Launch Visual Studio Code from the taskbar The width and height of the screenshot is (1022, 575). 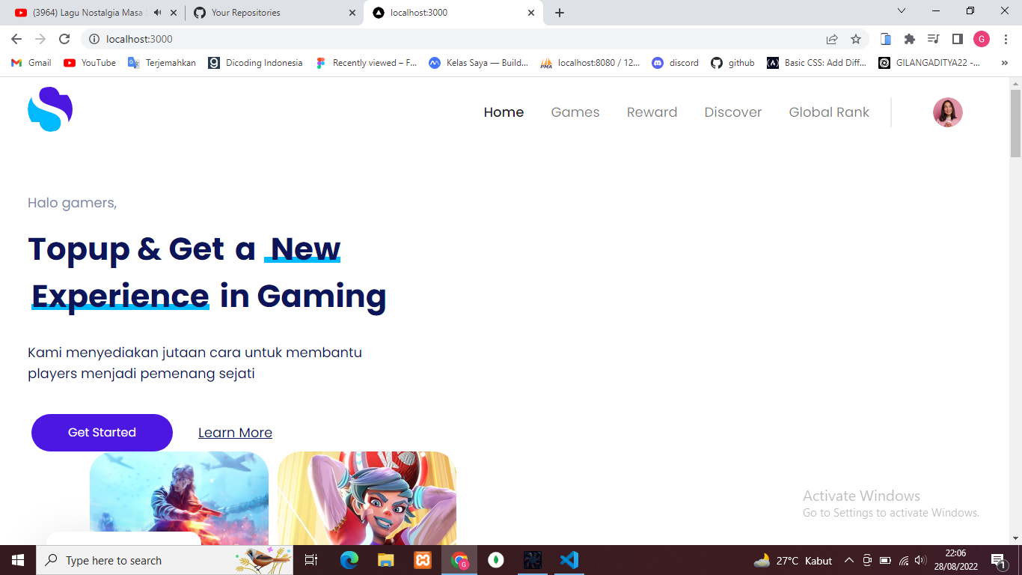coord(569,560)
